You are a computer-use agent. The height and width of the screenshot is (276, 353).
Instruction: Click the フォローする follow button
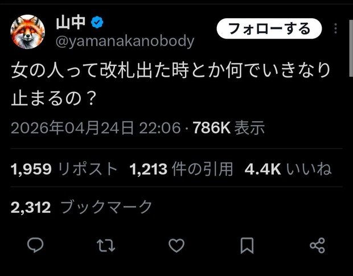(x=269, y=29)
